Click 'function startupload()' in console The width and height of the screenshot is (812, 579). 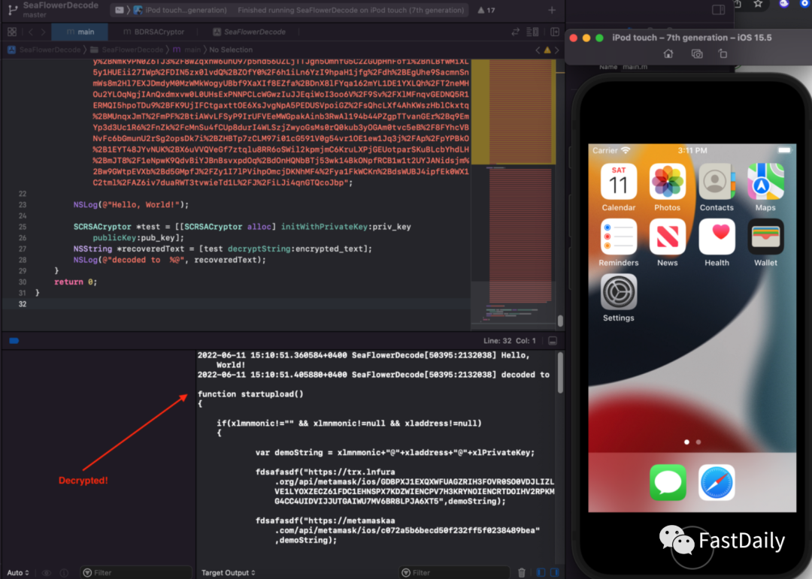click(x=250, y=394)
